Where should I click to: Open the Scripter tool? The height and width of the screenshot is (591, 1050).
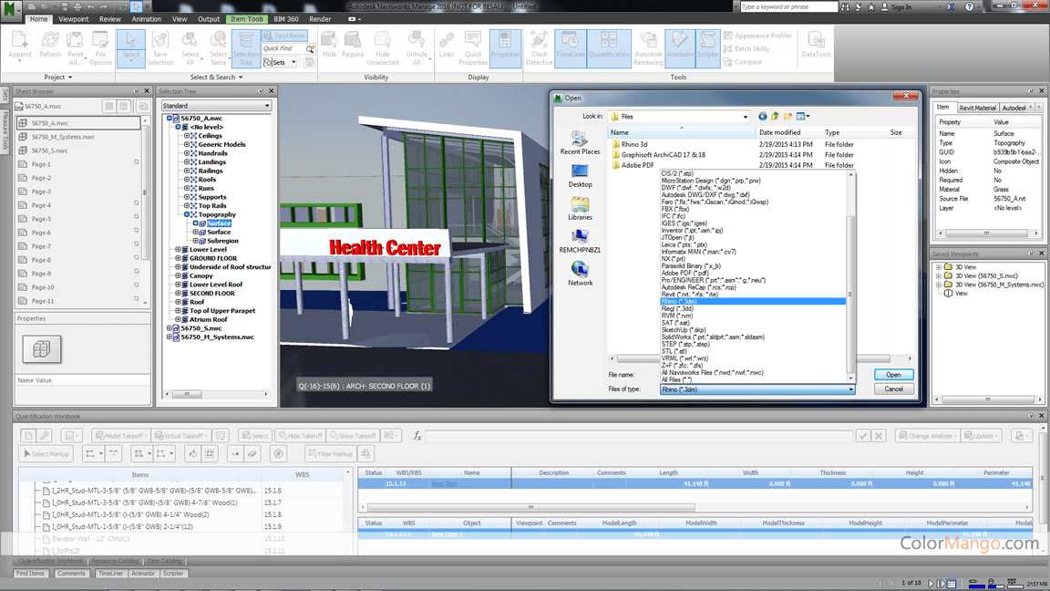[x=708, y=47]
